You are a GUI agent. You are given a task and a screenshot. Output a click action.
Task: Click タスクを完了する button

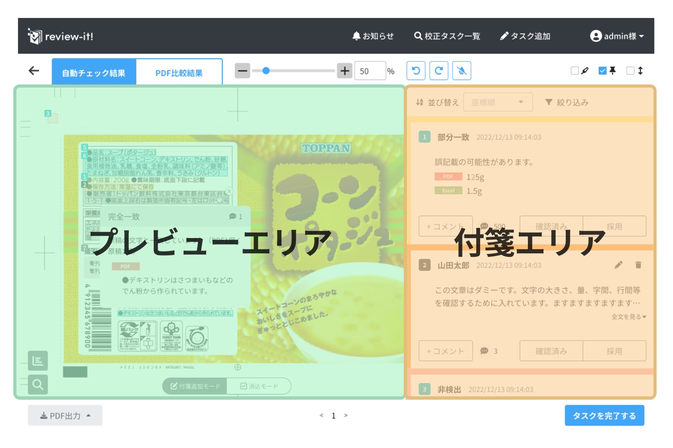pos(605,416)
